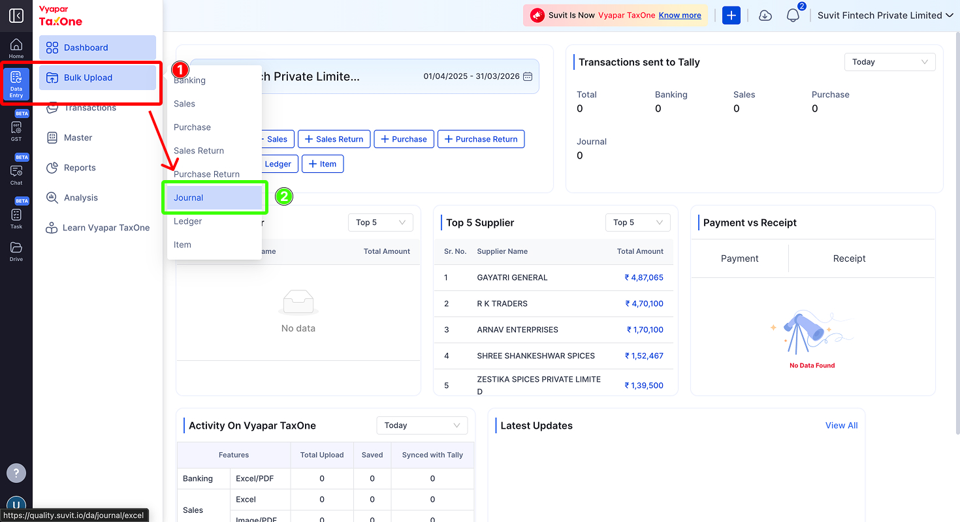Click the Supplier Name column header
The width and height of the screenshot is (960, 522).
point(502,251)
